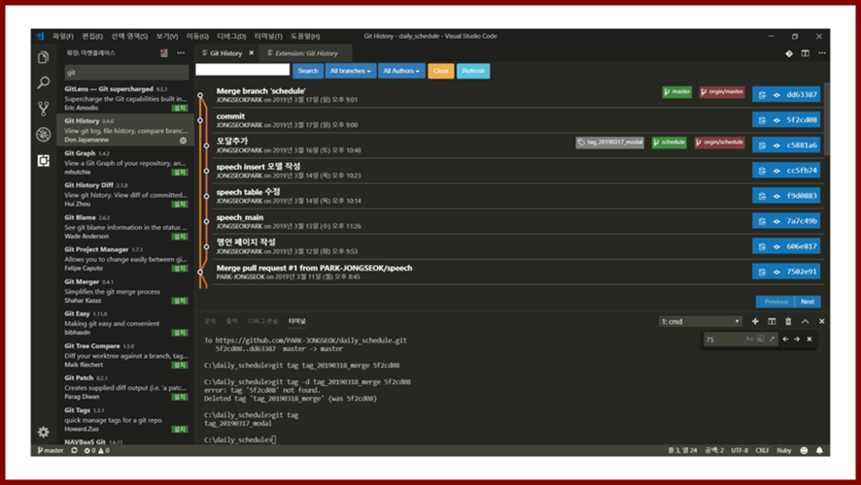Open the All branches dropdown
The height and width of the screenshot is (485, 861).
(351, 71)
